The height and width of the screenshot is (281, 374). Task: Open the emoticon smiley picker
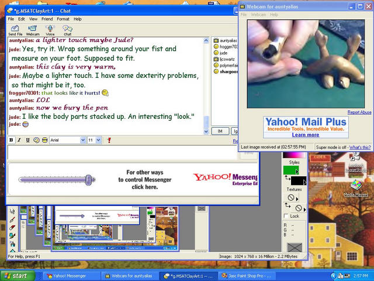36,140
